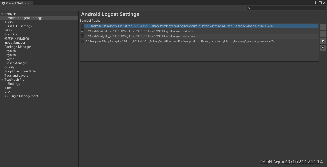Screen dimensions: 327x167
Task: Enable the F:/Crash armeabi-v7a symbols checkbox
Action: pos(82,36)
